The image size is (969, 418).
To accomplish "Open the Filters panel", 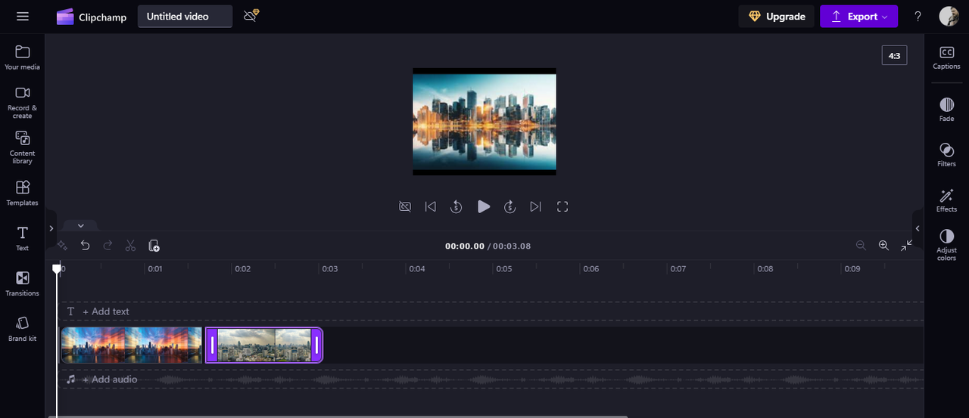I will pyautogui.click(x=946, y=154).
